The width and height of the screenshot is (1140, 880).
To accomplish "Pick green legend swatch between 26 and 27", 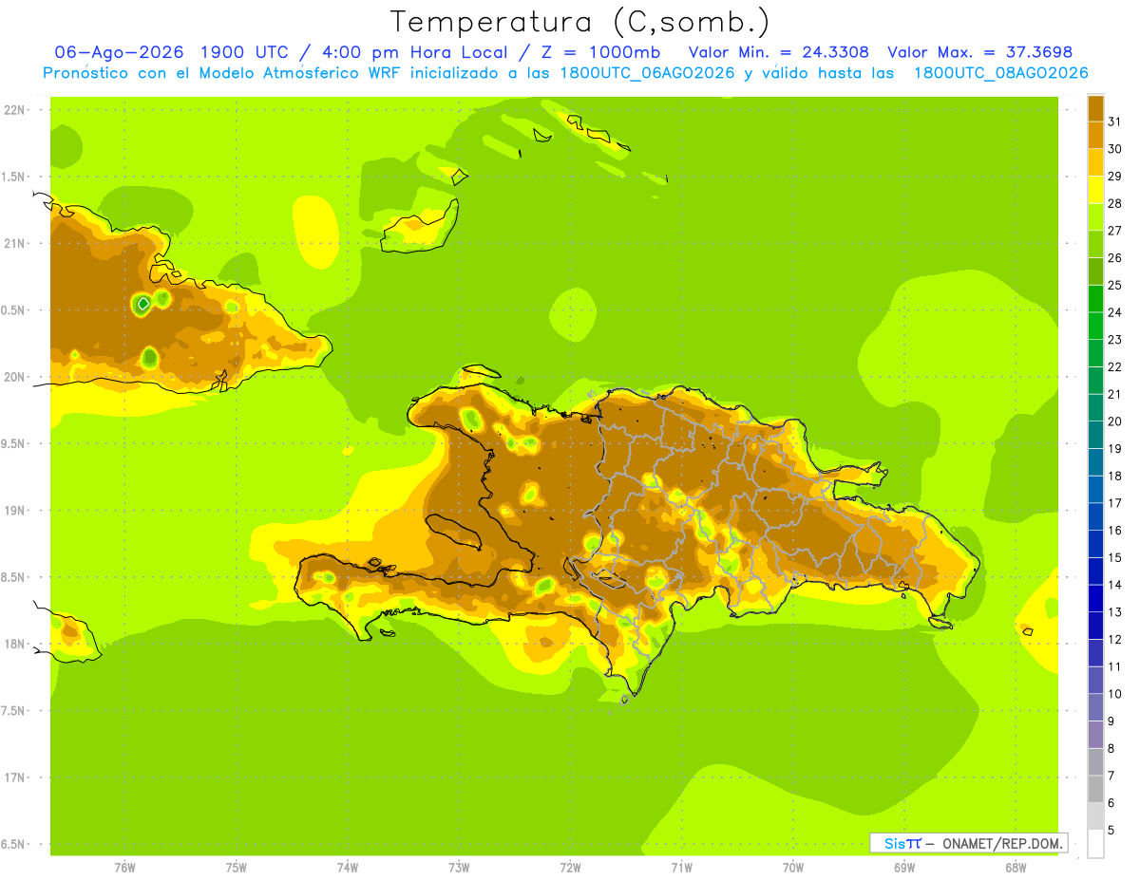I will tap(1095, 244).
